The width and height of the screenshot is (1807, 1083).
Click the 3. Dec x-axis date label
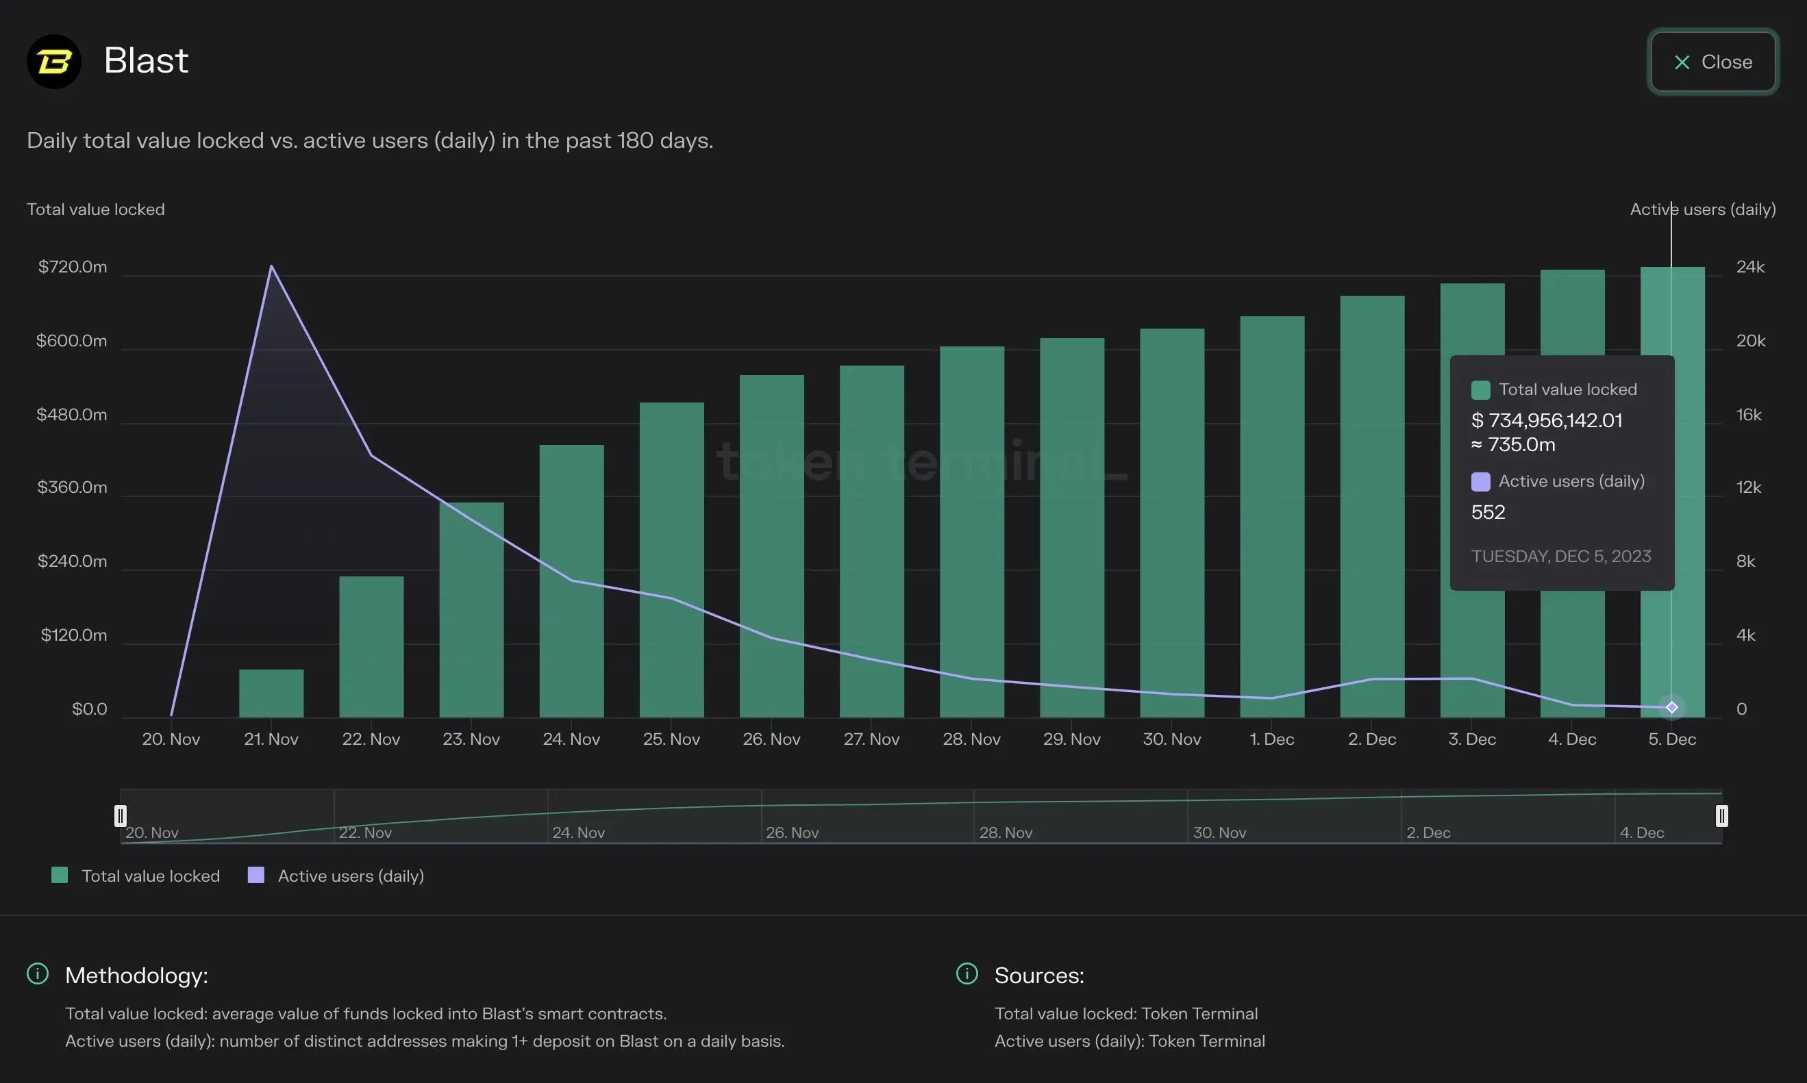point(1472,739)
